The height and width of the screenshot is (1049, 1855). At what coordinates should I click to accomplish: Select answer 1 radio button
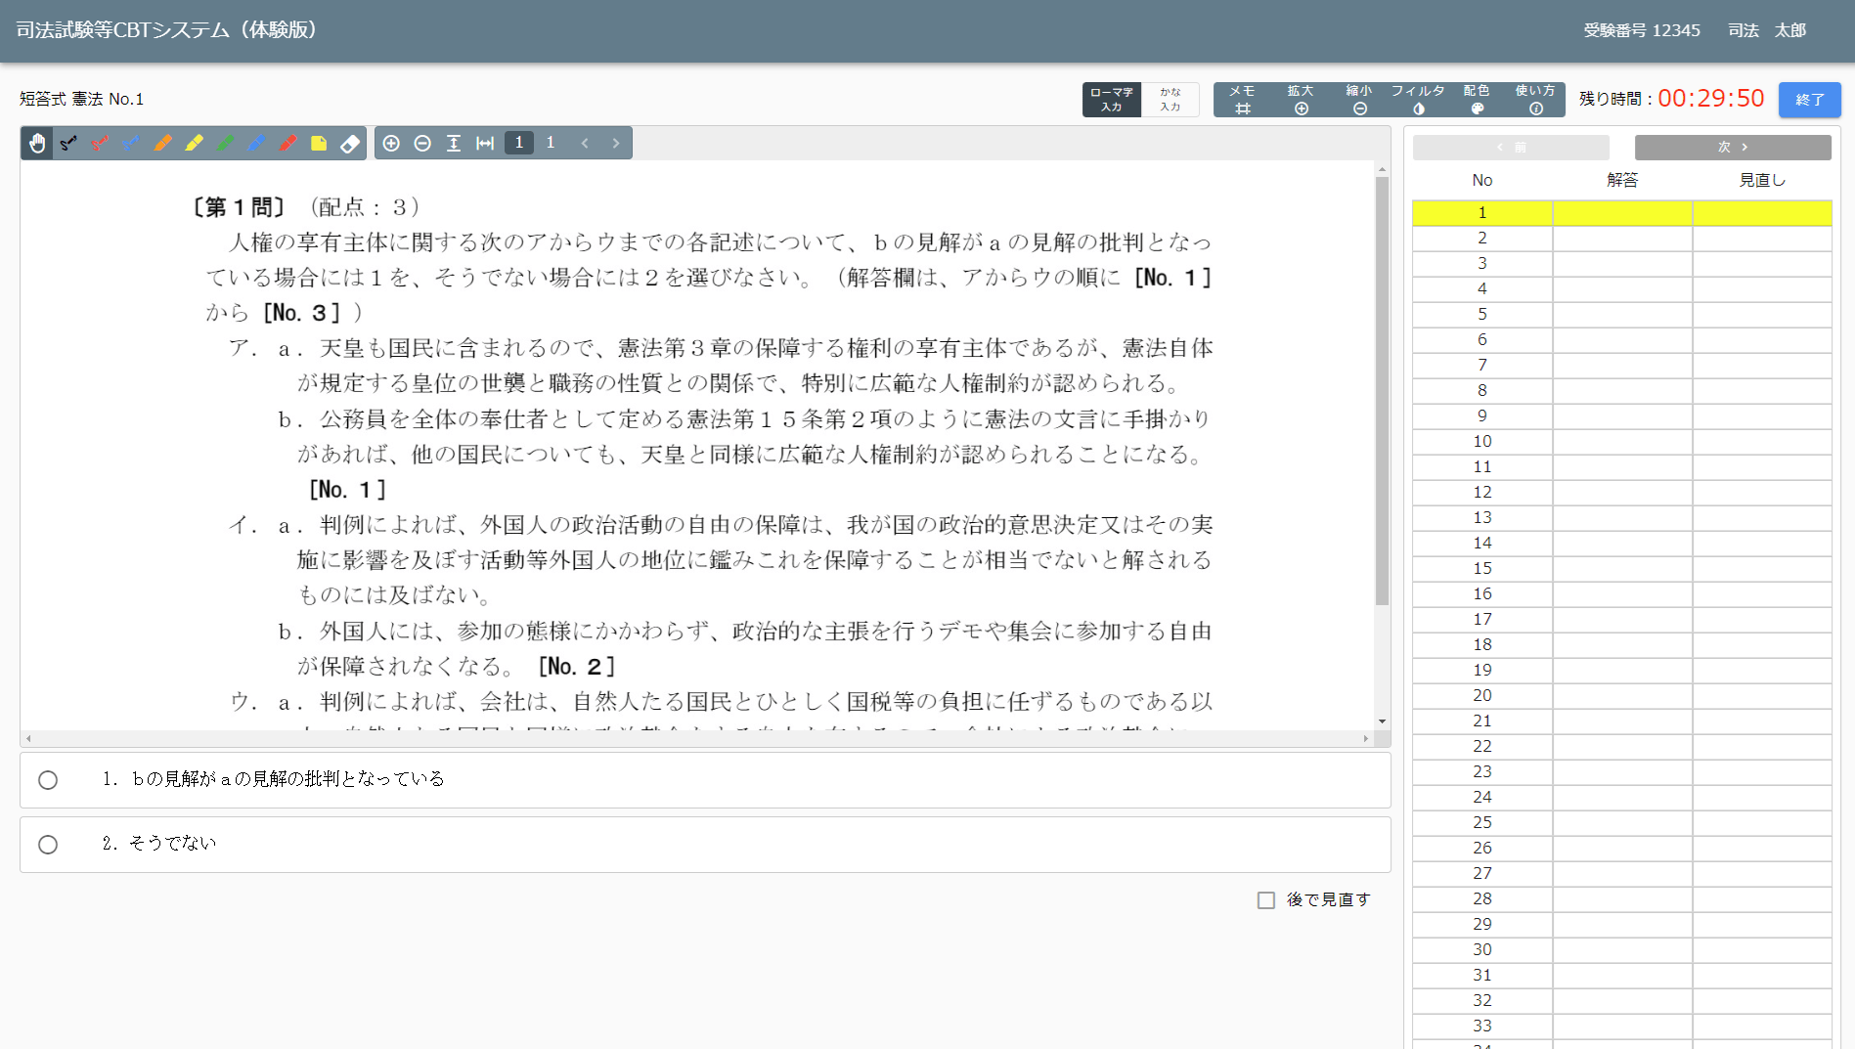pyautogui.click(x=48, y=780)
